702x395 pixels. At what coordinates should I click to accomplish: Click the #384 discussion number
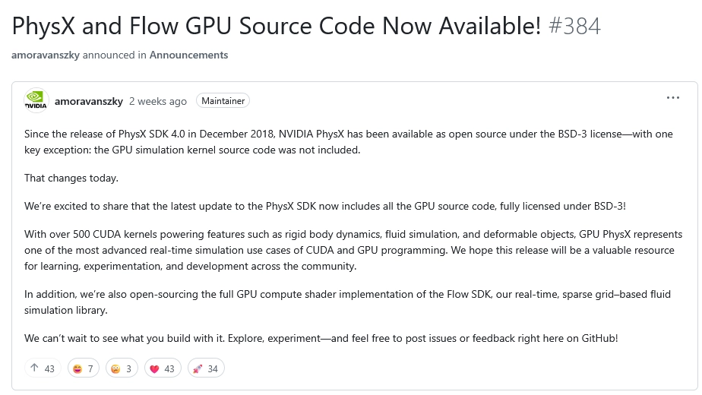pos(574,26)
